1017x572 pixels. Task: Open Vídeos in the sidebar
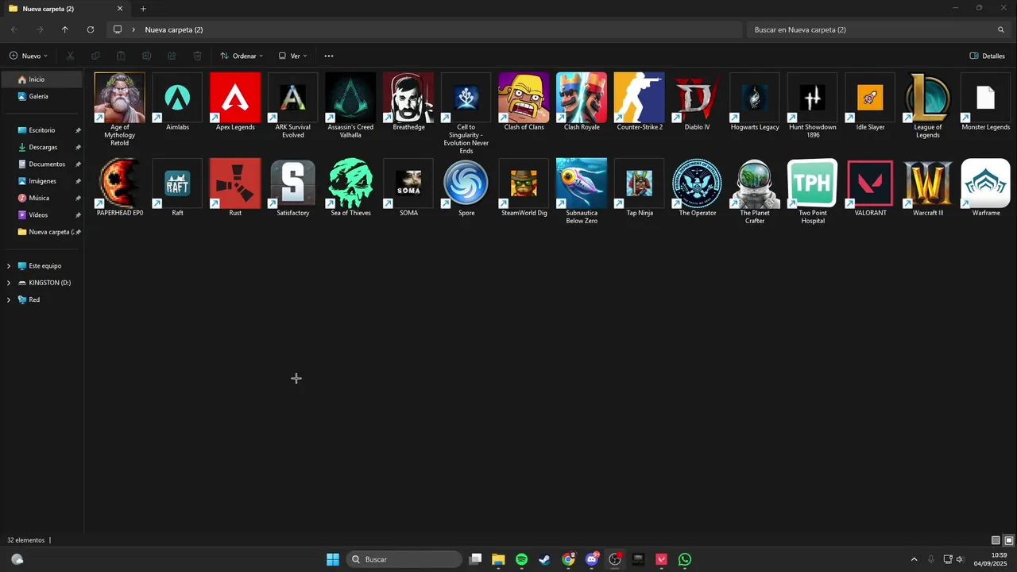pyautogui.click(x=41, y=215)
